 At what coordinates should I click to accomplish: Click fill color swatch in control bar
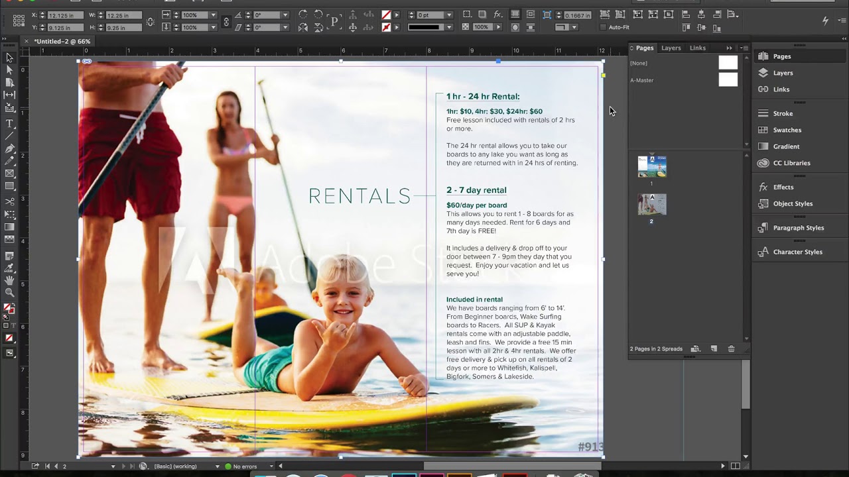(x=385, y=14)
